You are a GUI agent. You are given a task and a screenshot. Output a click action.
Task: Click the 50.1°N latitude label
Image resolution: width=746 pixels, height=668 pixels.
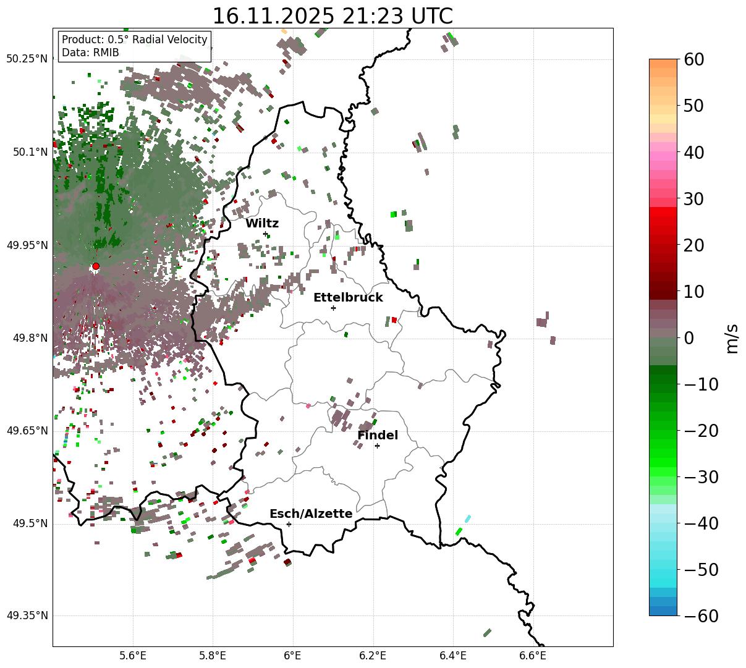(x=30, y=152)
